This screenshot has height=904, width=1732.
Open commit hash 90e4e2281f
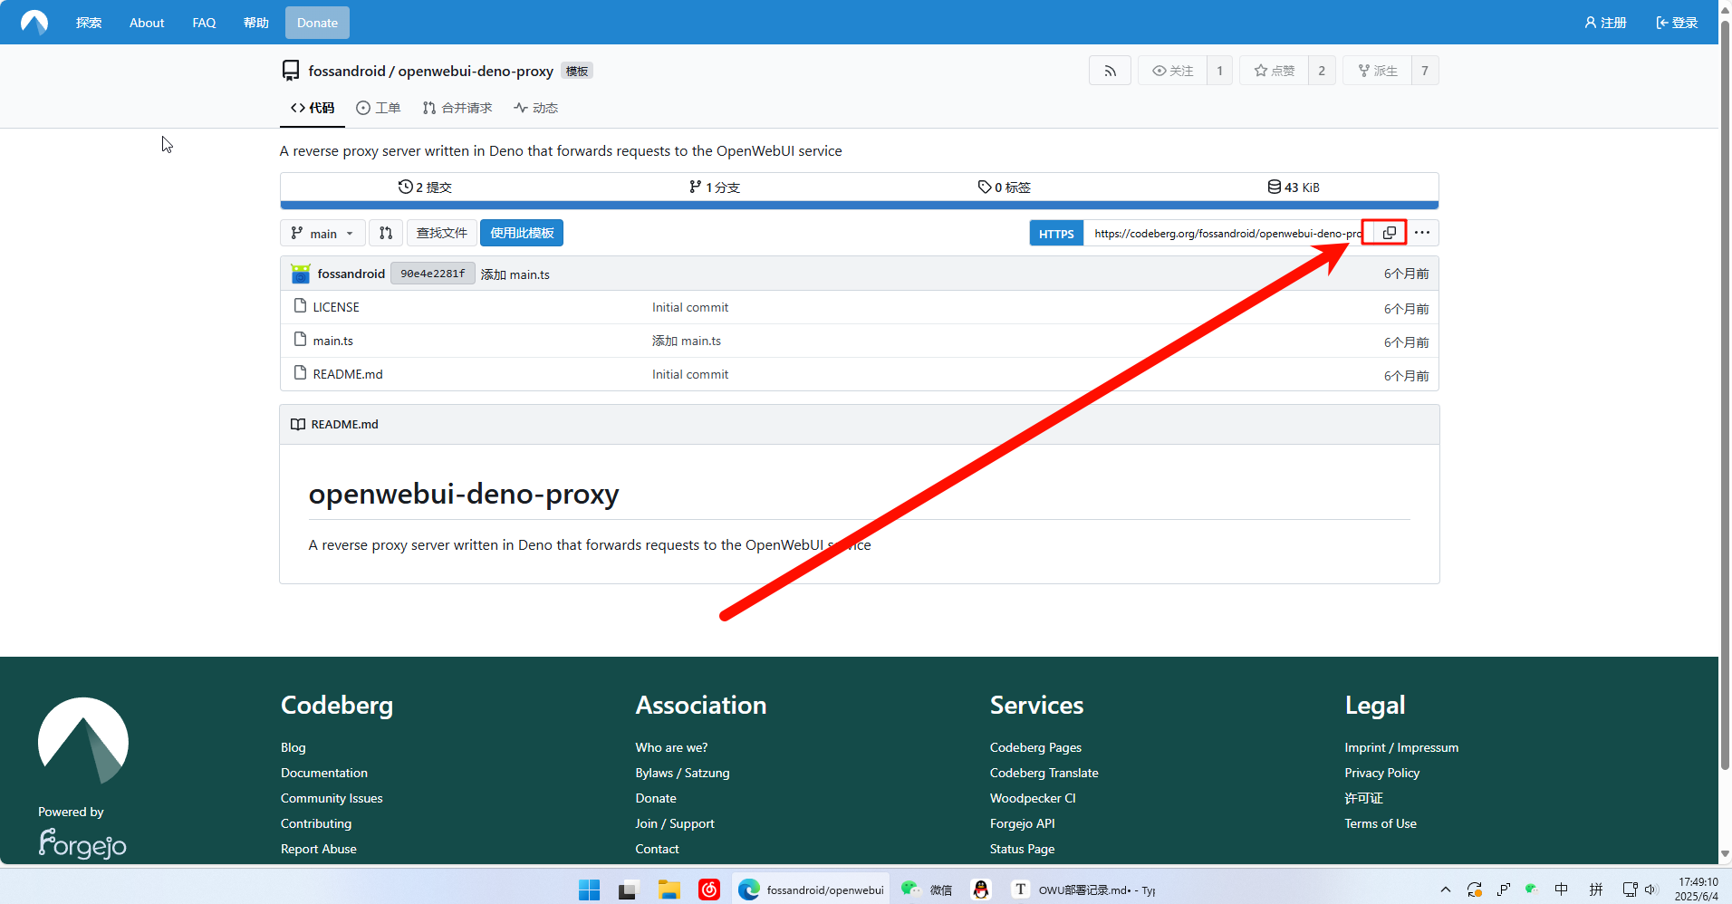(433, 274)
